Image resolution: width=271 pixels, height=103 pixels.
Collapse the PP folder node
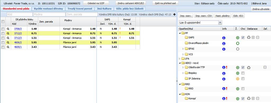(x=180, y=33)
